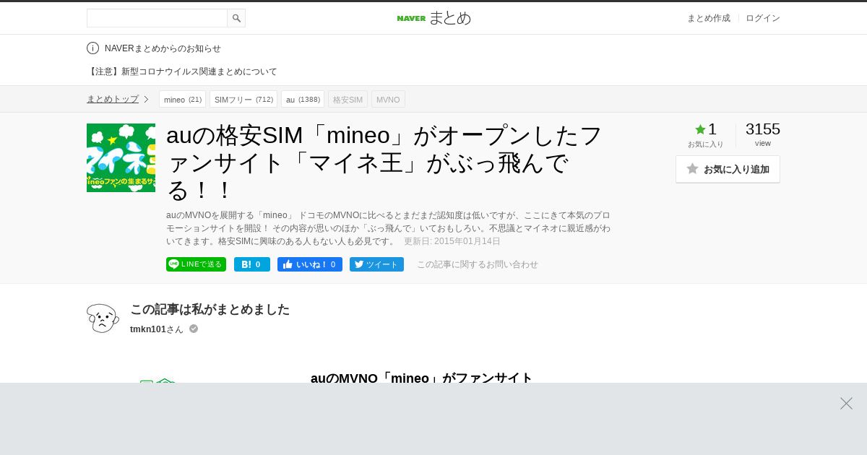Open the まとめ作成 link

[x=708, y=18]
